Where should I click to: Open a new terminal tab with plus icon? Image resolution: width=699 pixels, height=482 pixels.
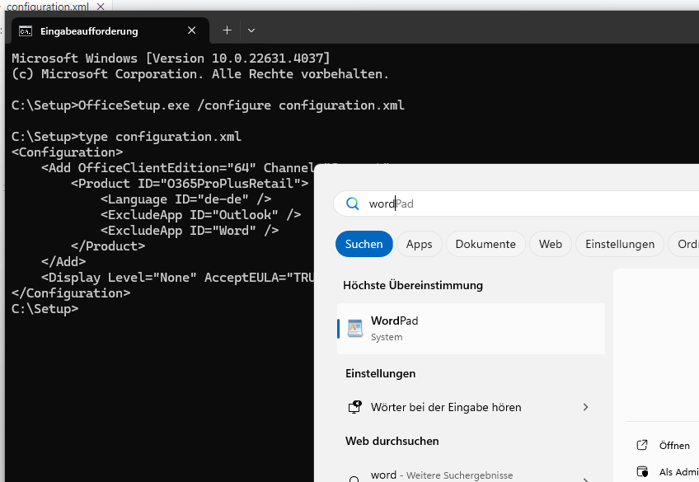[227, 30]
